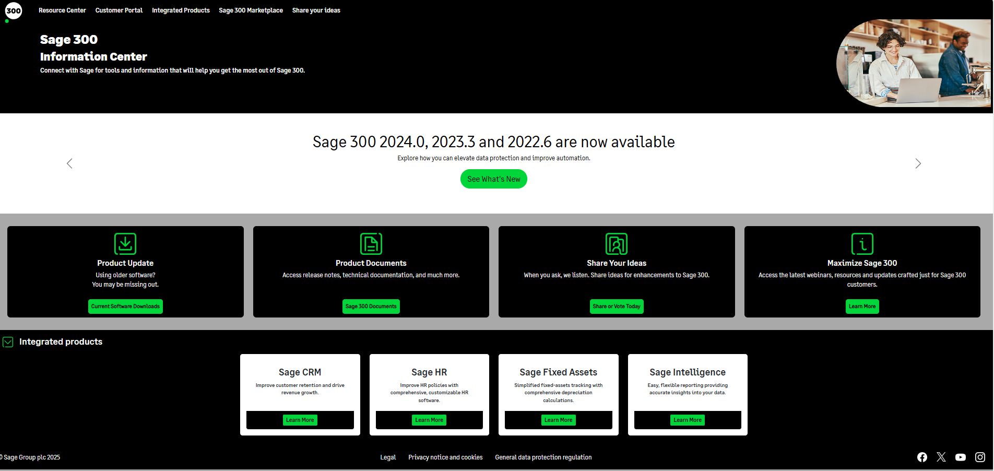Click the Product Documents heading
994x471 pixels.
[x=371, y=263]
